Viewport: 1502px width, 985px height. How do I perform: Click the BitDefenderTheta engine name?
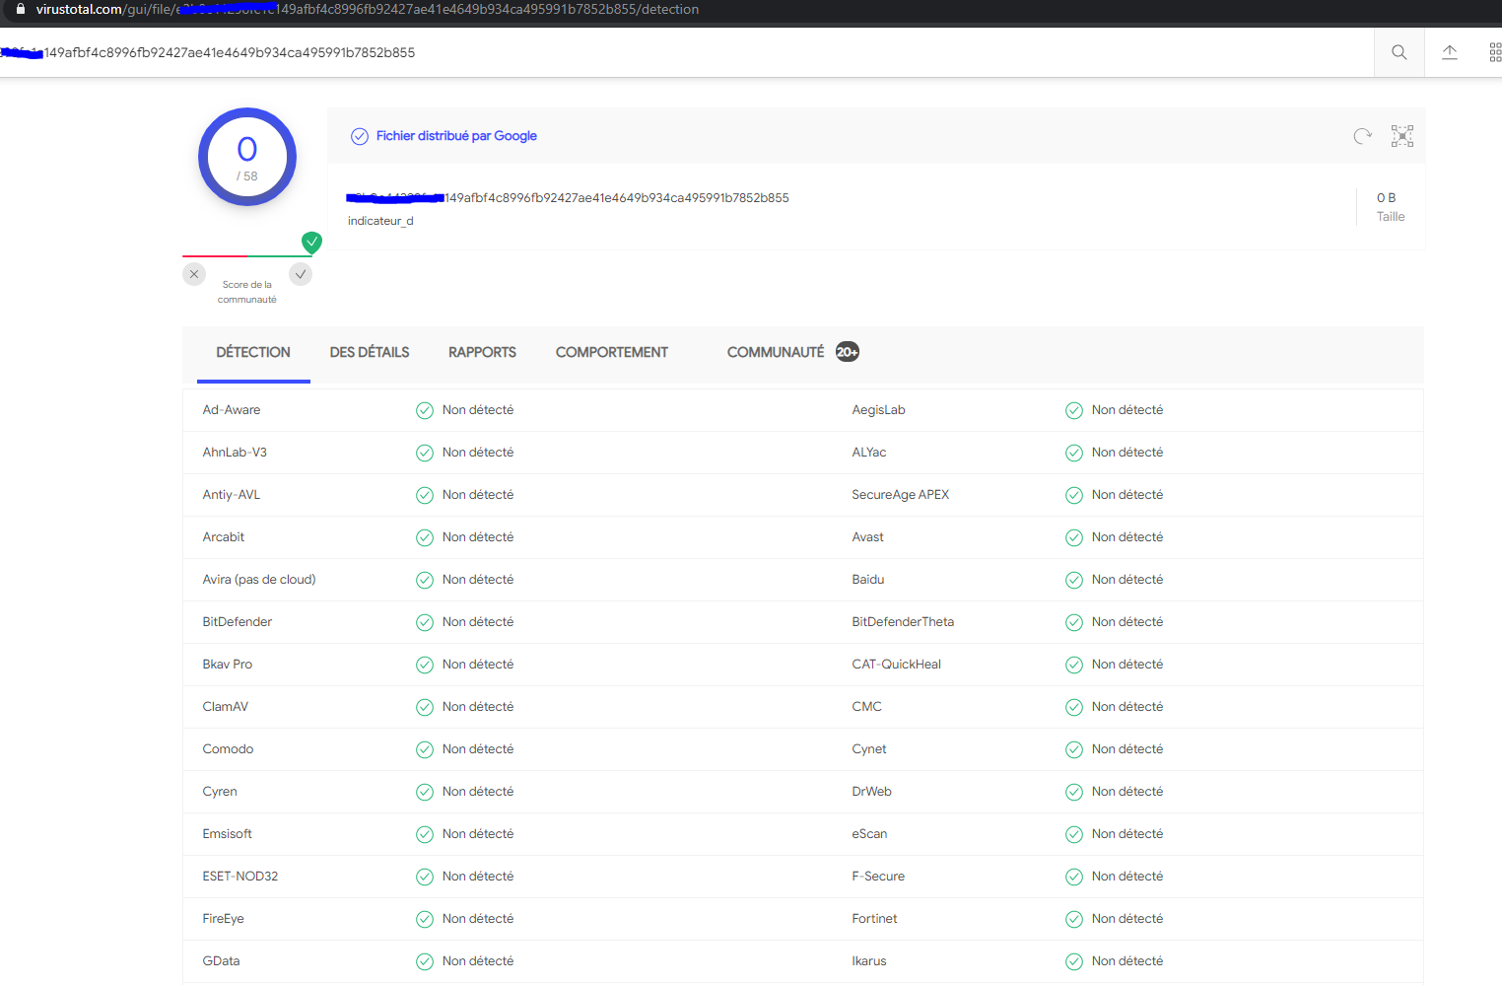click(x=903, y=622)
